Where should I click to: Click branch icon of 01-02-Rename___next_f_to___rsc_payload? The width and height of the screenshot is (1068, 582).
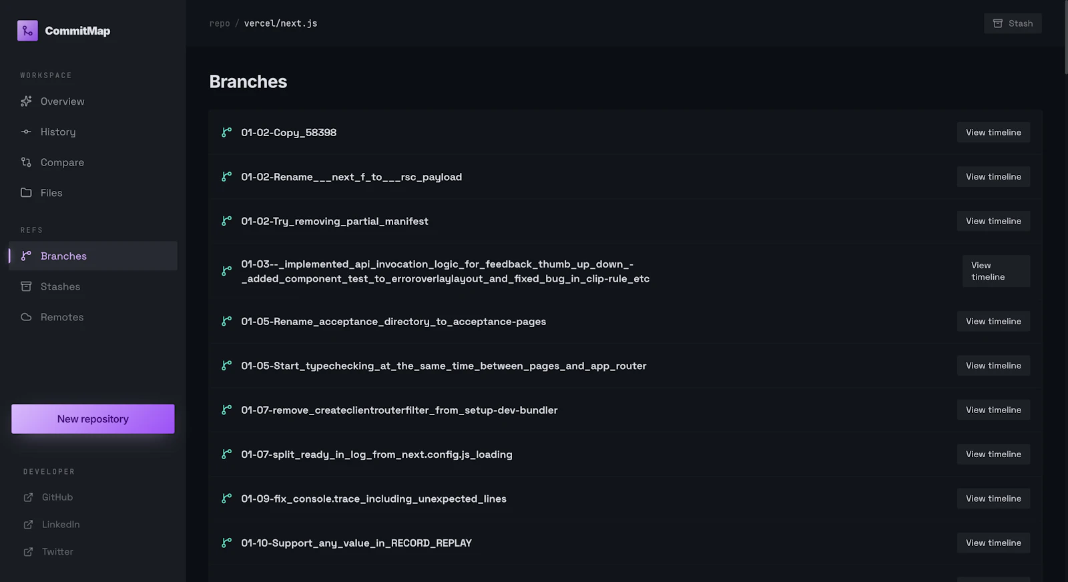[227, 177]
